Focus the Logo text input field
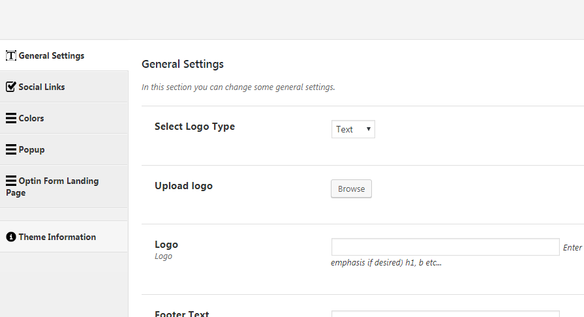 pyautogui.click(x=445, y=247)
